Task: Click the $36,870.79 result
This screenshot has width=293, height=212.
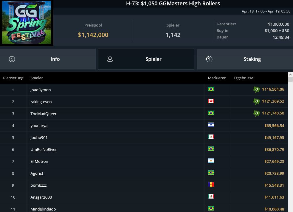Action: 274,150
